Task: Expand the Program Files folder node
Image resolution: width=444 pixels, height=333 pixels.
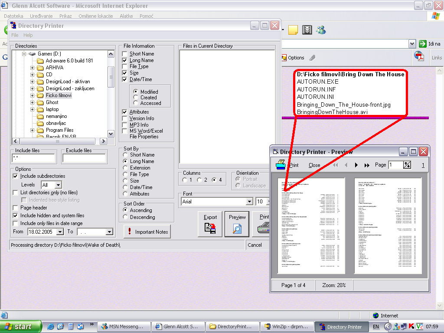Action: click(32, 130)
